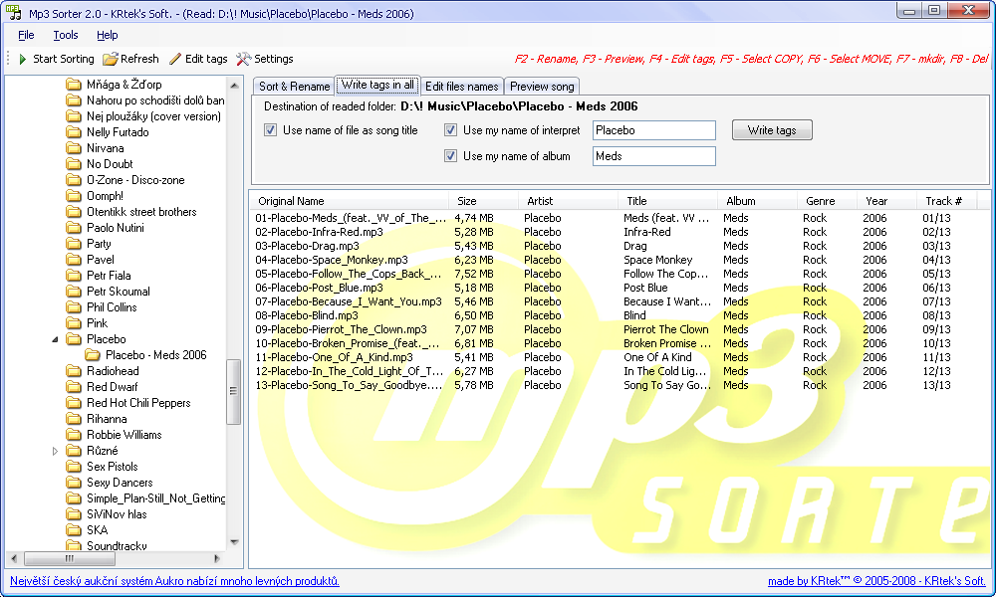Sort by the Original Name column header
996x597 pixels.
click(350, 201)
